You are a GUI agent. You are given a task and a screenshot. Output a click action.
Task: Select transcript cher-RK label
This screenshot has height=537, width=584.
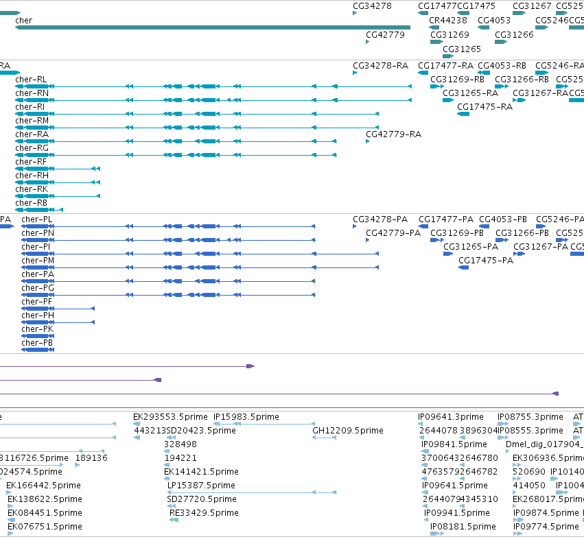[32, 189]
